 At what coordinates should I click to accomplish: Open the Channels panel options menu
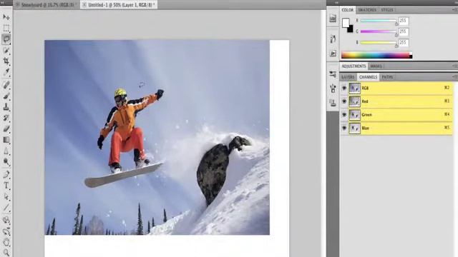tap(455, 77)
